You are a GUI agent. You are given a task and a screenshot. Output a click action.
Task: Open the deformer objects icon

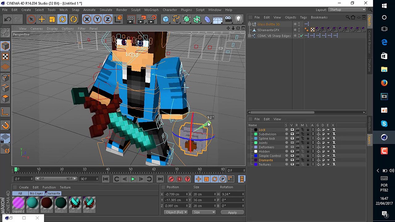(x=207, y=19)
